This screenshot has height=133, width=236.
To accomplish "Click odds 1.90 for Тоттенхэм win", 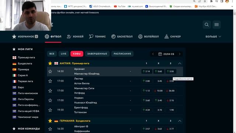I will click(x=171, y=110).
